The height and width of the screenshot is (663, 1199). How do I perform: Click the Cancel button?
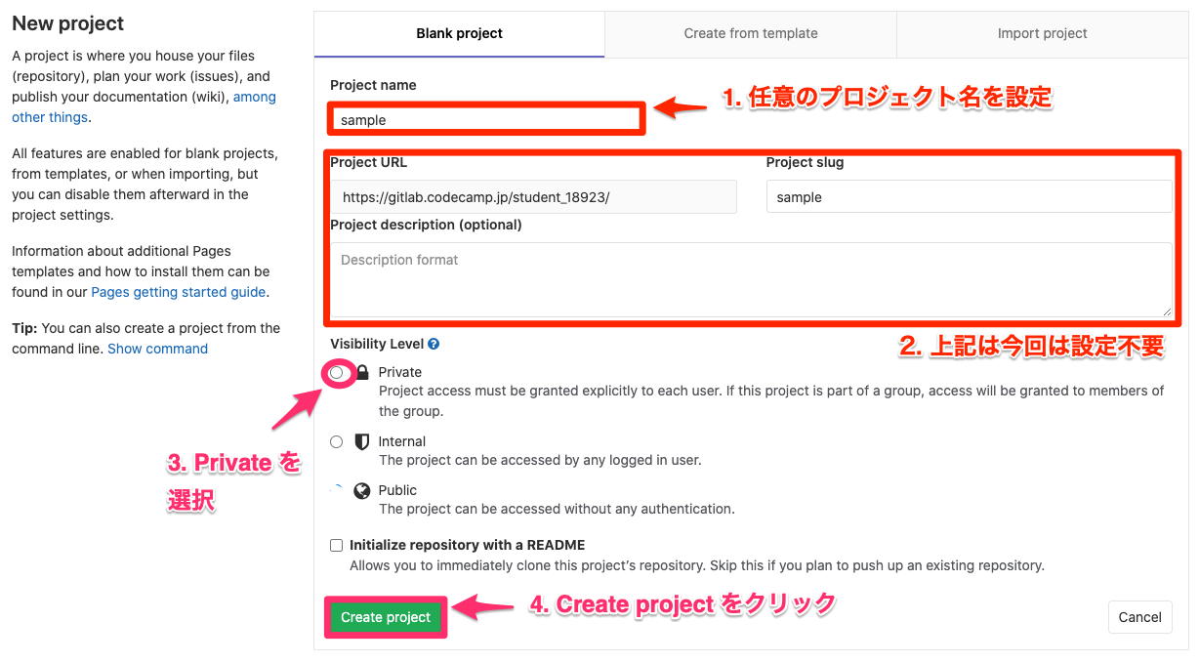point(1139,617)
